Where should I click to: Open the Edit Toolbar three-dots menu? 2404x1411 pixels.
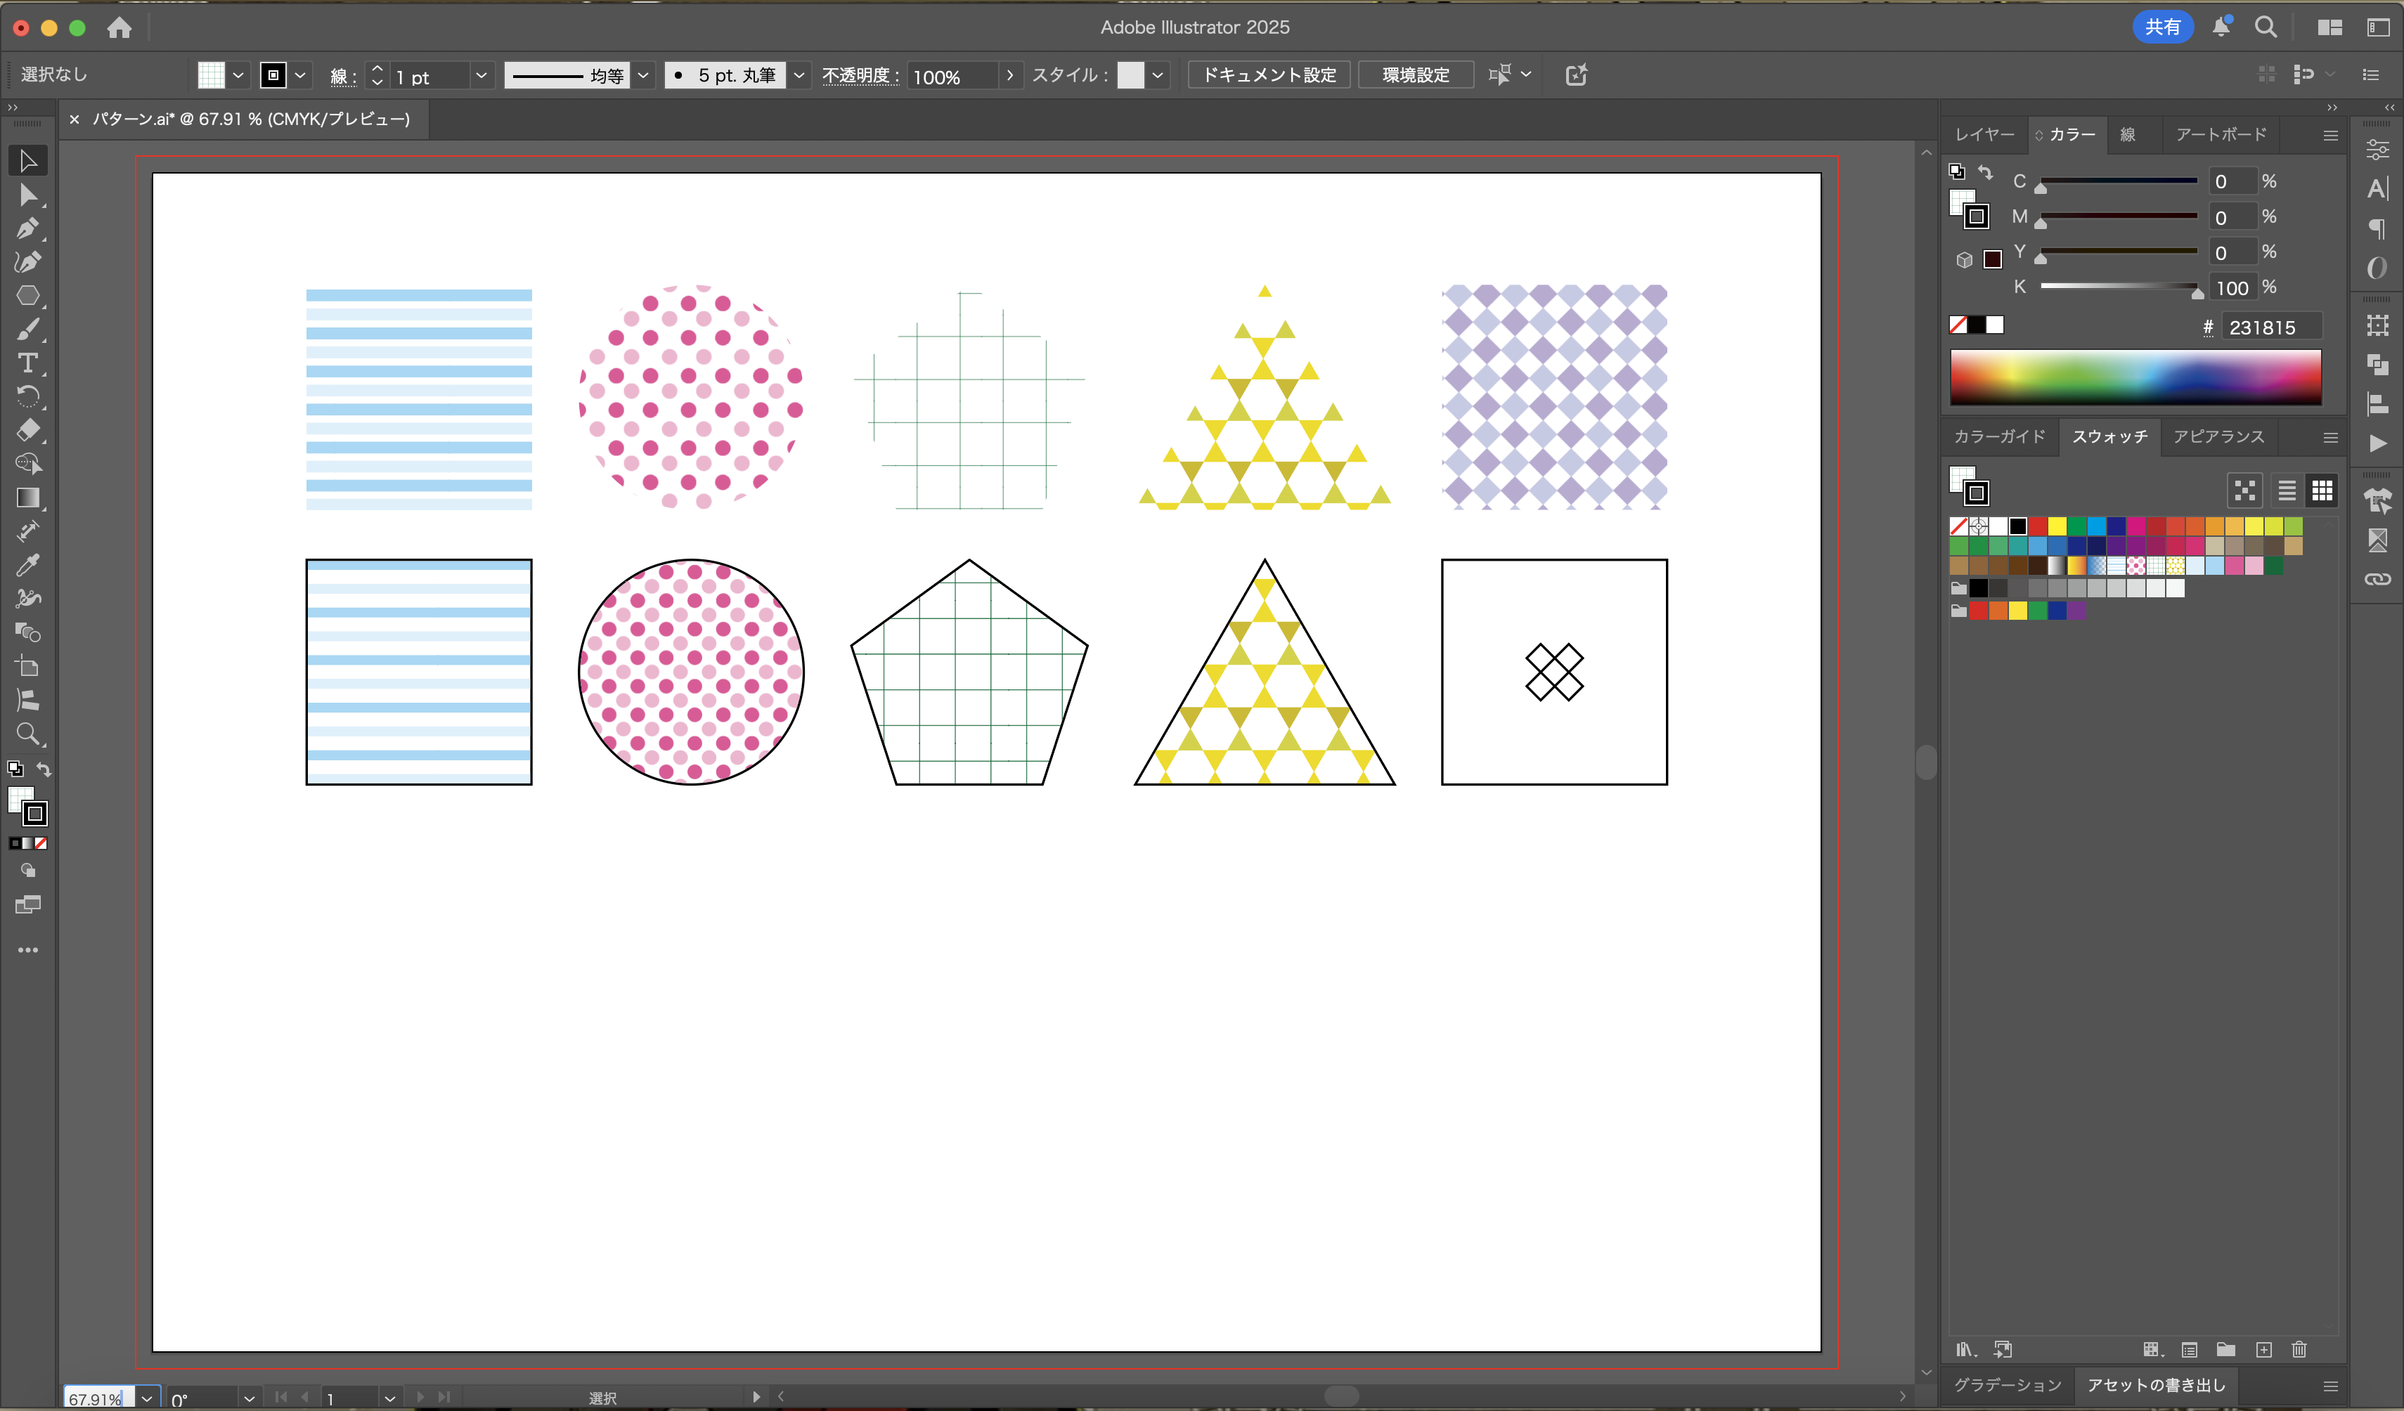tap(27, 949)
